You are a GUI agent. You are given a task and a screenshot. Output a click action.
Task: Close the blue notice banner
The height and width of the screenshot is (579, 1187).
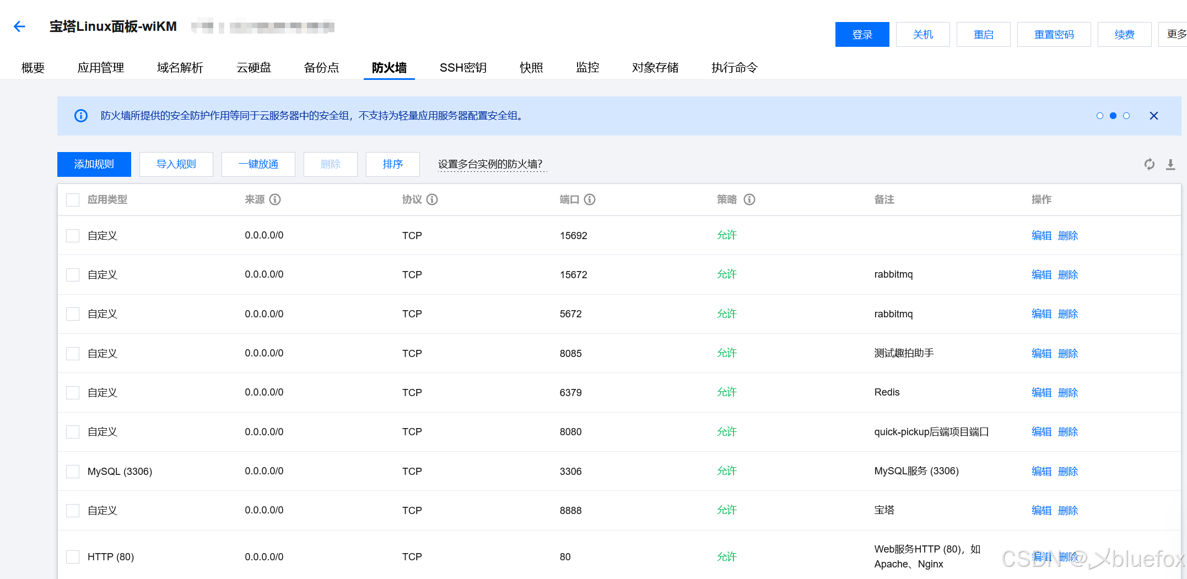pyautogui.click(x=1154, y=116)
